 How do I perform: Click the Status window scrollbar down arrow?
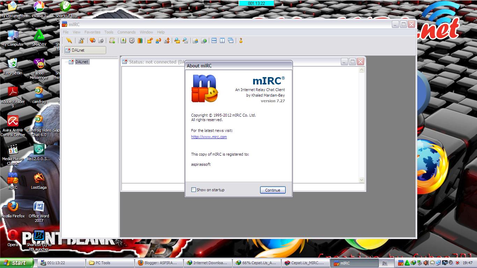coord(361,180)
